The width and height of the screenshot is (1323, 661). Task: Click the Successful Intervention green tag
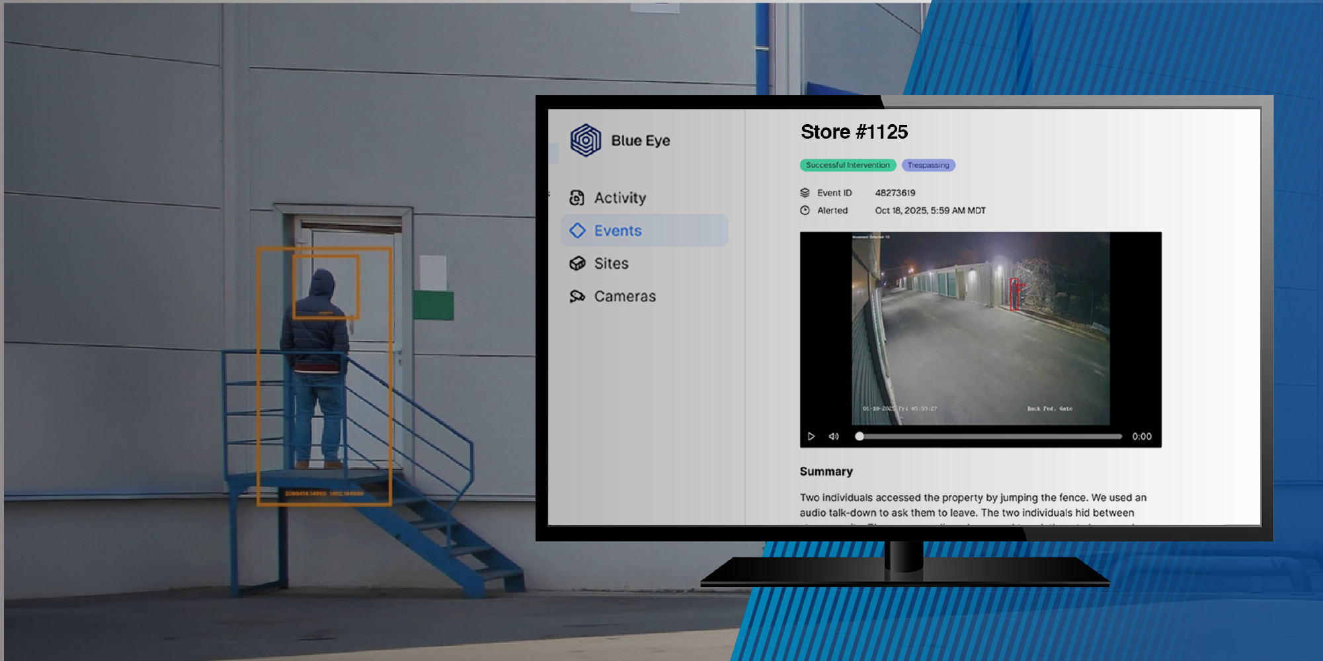point(848,165)
